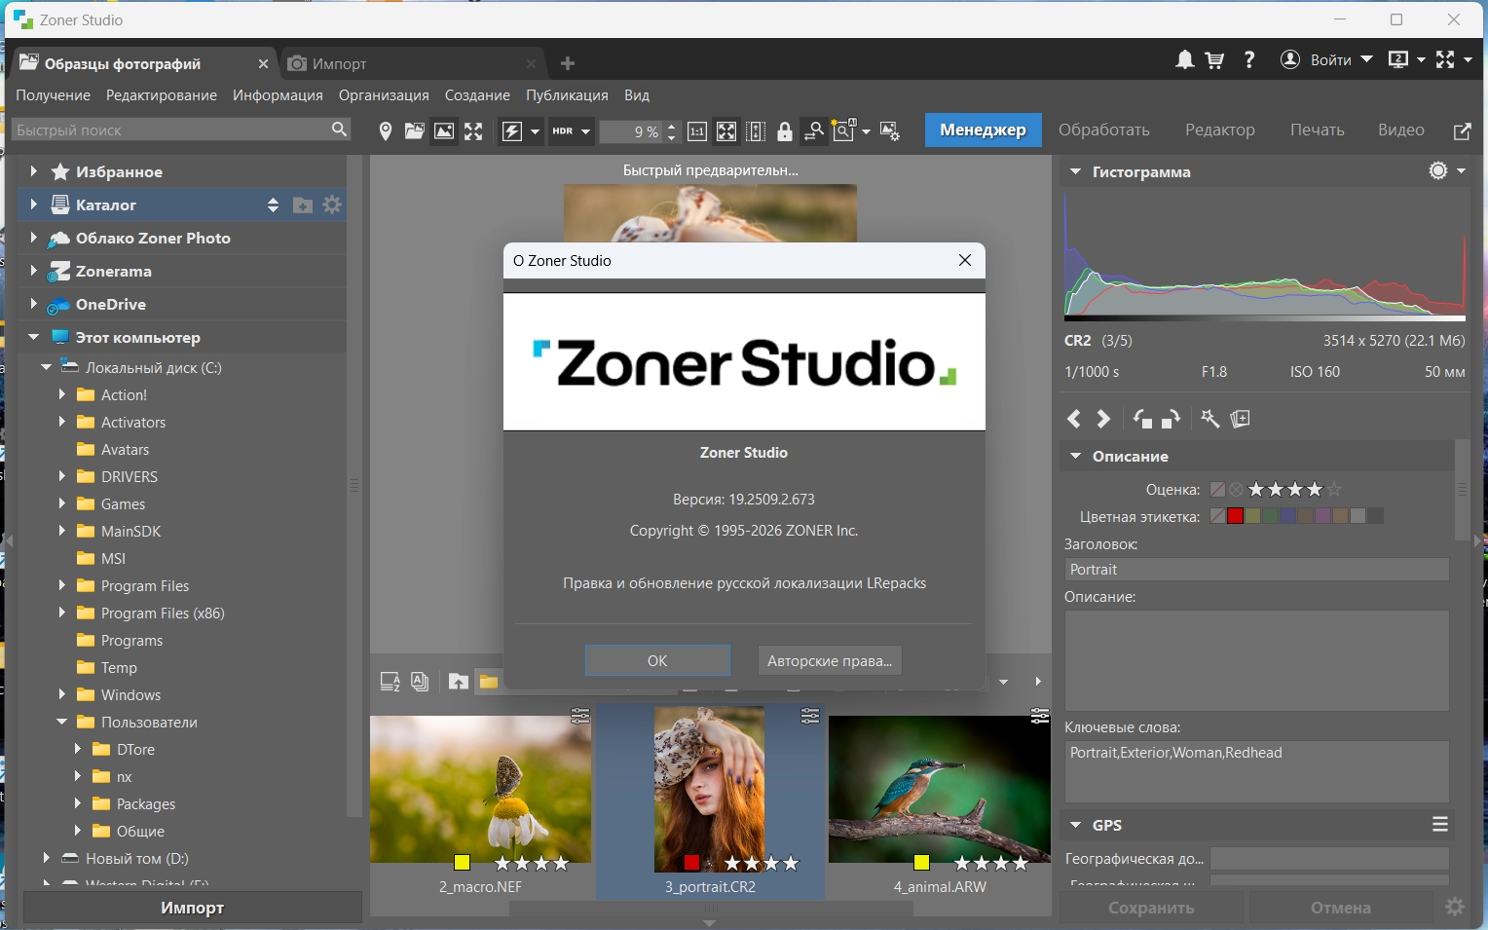This screenshot has width=1488, height=930.
Task: Select the red color label swatch
Action: (x=1235, y=516)
